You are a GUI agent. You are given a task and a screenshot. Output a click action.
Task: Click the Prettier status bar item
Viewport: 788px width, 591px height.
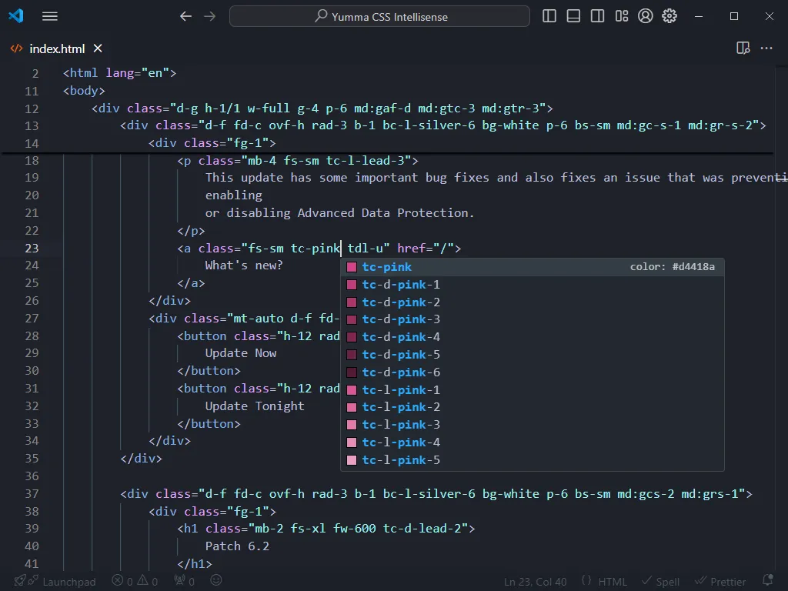720,582
